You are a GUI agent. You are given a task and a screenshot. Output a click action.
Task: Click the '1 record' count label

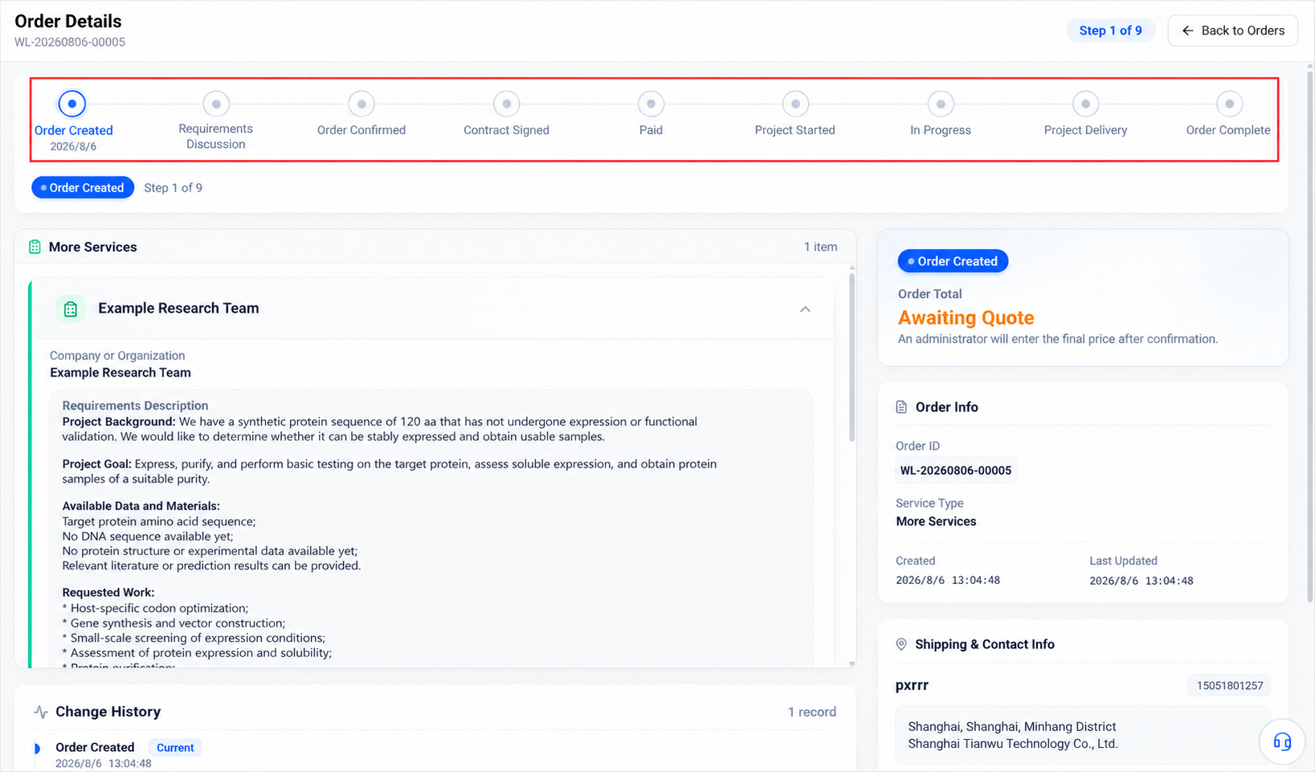pos(811,712)
